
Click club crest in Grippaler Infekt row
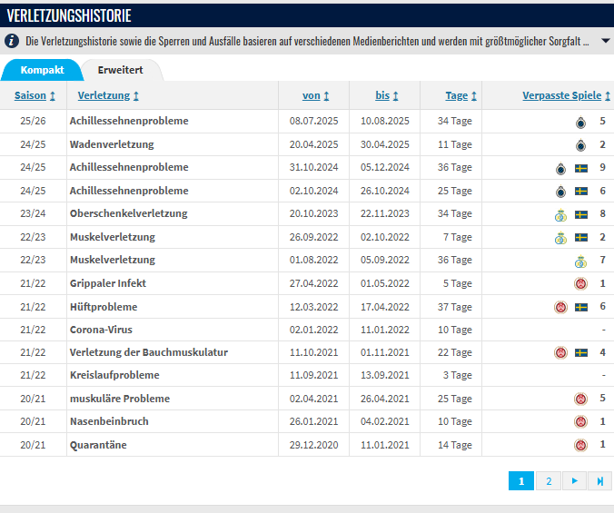[x=580, y=283]
